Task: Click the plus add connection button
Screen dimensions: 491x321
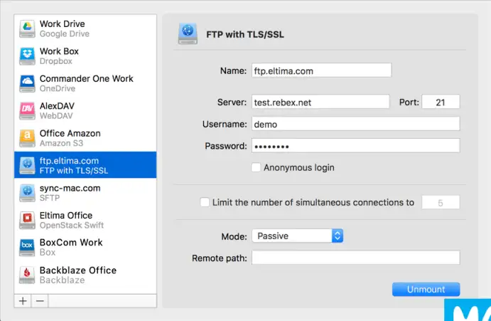Action: pyautogui.click(x=23, y=301)
